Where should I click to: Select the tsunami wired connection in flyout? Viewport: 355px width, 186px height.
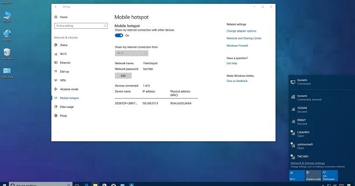pos(321,82)
